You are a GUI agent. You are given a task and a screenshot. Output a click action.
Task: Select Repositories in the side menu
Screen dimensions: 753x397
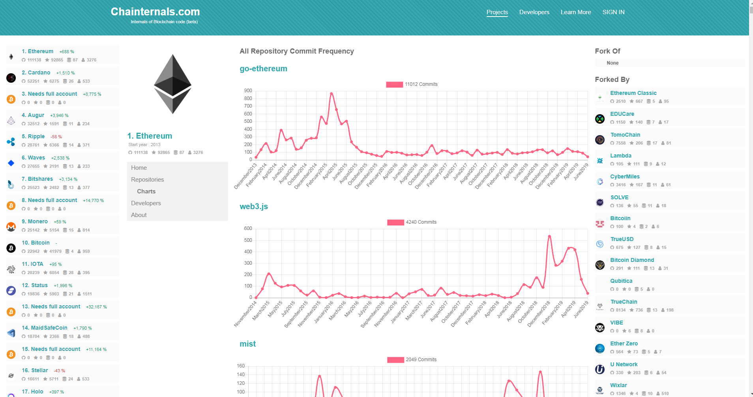(x=178, y=180)
